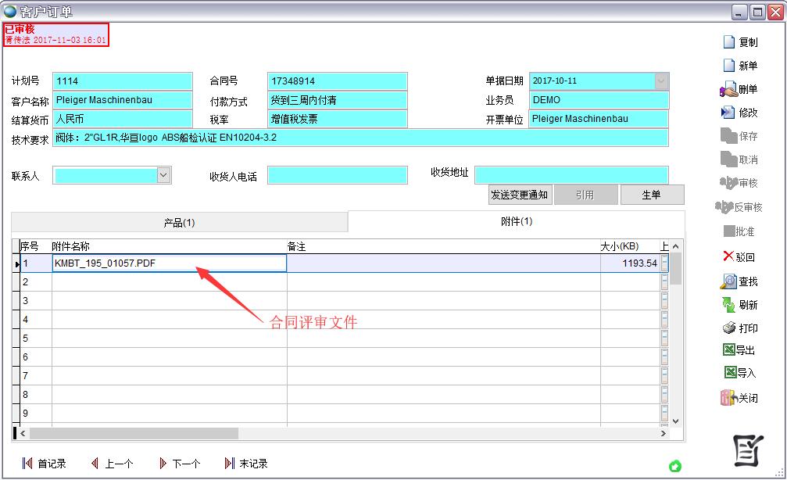Screen dimensions: 787x480
Task: Delete the order using 删单 icon
Action: pos(728,90)
